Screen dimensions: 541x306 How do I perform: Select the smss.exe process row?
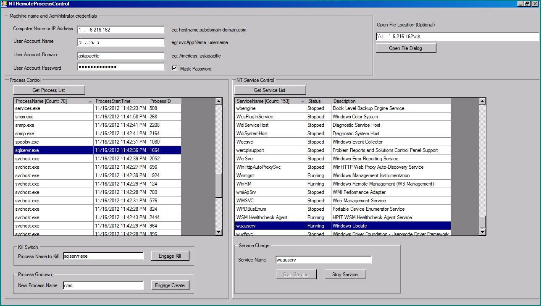point(97,117)
